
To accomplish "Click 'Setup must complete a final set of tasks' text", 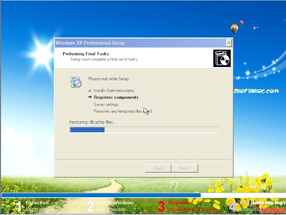I will tap(104, 59).
